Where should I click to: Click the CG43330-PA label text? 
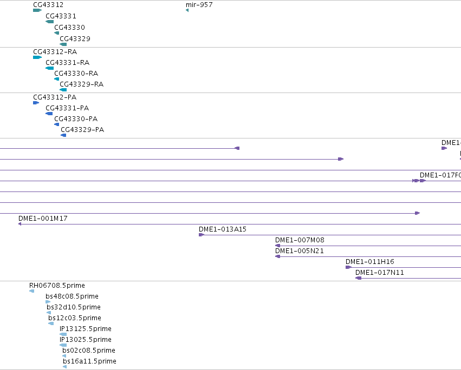[x=76, y=119]
